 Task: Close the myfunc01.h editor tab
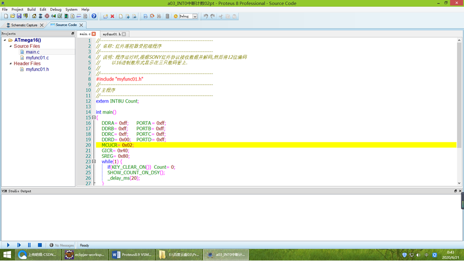[124, 34]
